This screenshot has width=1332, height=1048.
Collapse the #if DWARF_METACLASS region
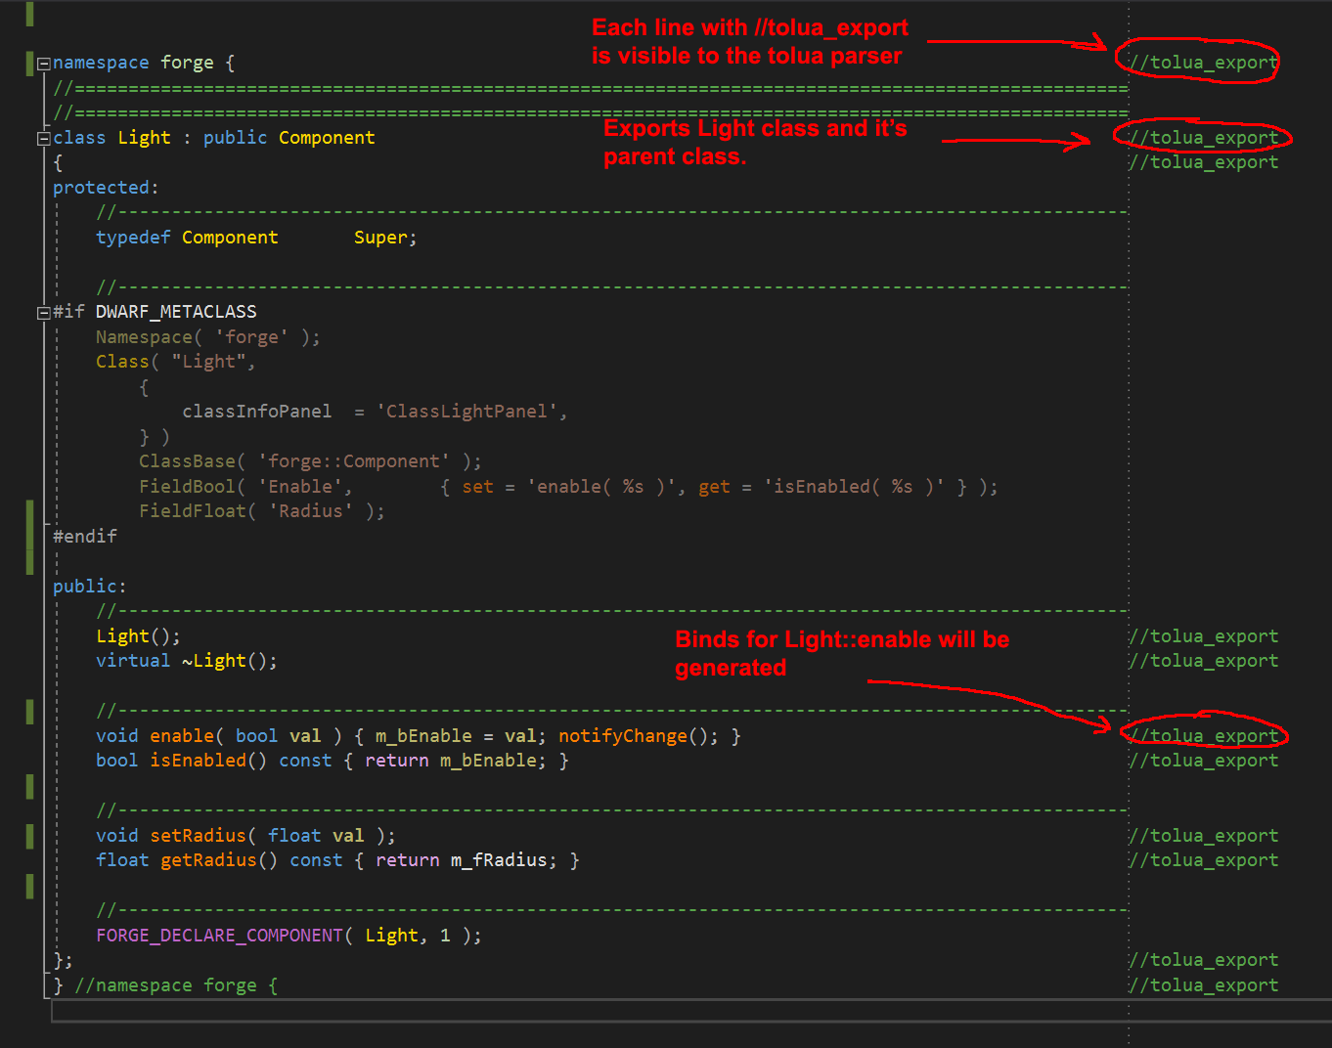[x=43, y=313]
